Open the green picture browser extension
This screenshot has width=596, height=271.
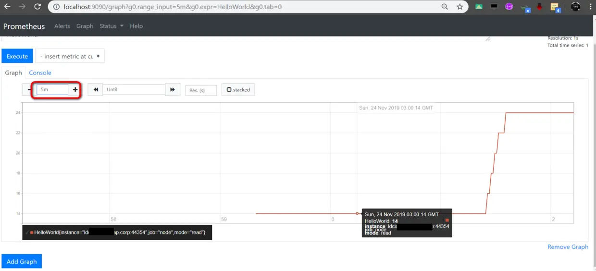[479, 7]
